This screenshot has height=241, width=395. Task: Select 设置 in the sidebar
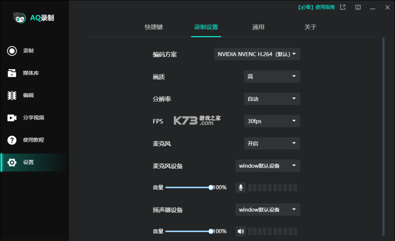click(34, 163)
